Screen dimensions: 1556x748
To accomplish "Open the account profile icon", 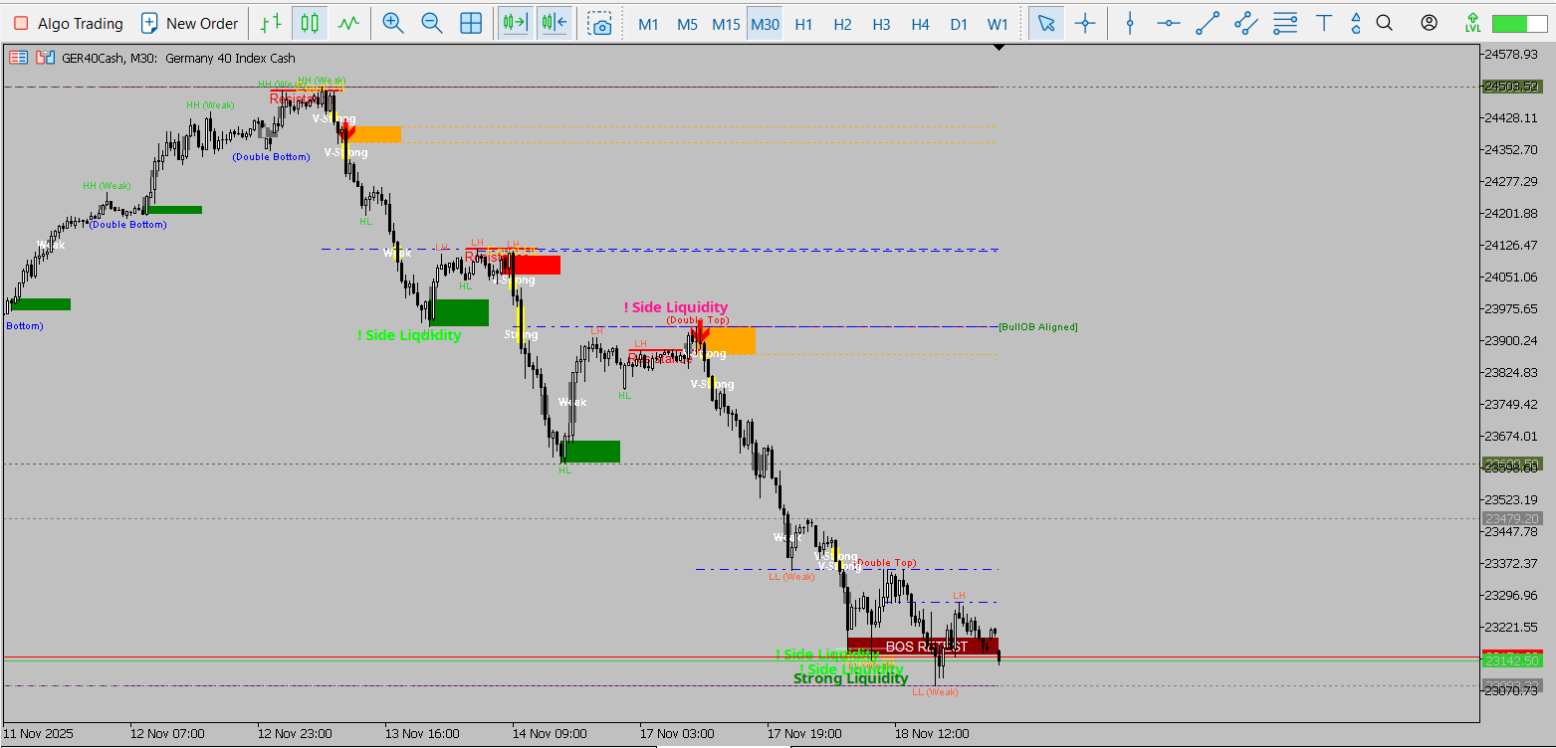I will 1430,23.
